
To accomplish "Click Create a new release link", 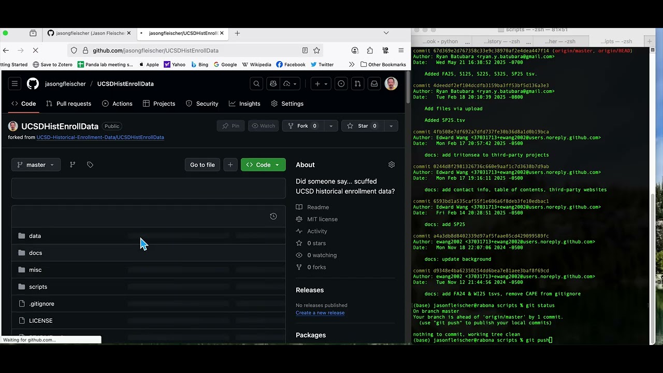I will point(320,313).
